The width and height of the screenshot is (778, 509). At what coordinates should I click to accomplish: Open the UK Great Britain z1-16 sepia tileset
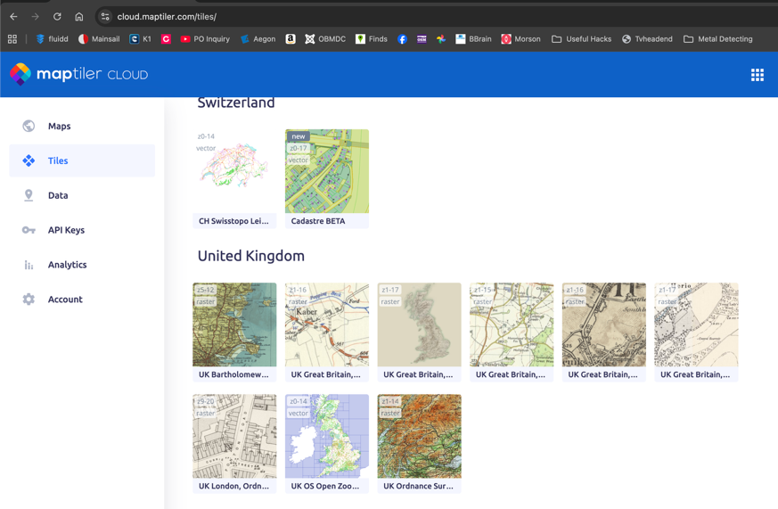click(x=604, y=332)
